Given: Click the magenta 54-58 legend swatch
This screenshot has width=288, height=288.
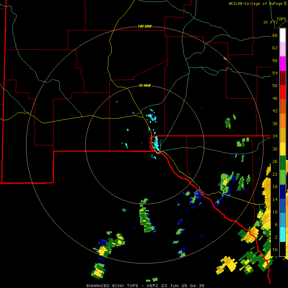Looking at the screenshot, I should [x=283, y=64].
